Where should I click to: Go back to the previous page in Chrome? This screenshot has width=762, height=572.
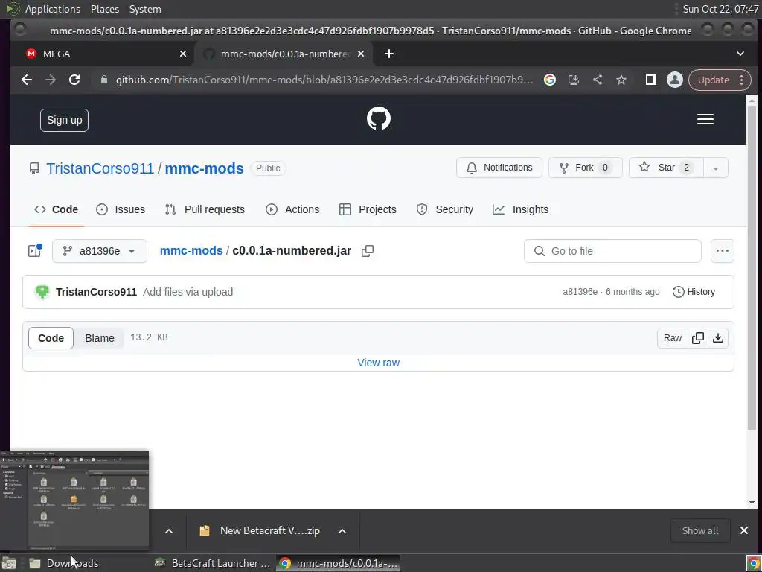tap(27, 80)
